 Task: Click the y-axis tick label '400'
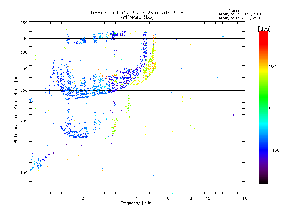click(x=24, y=69)
